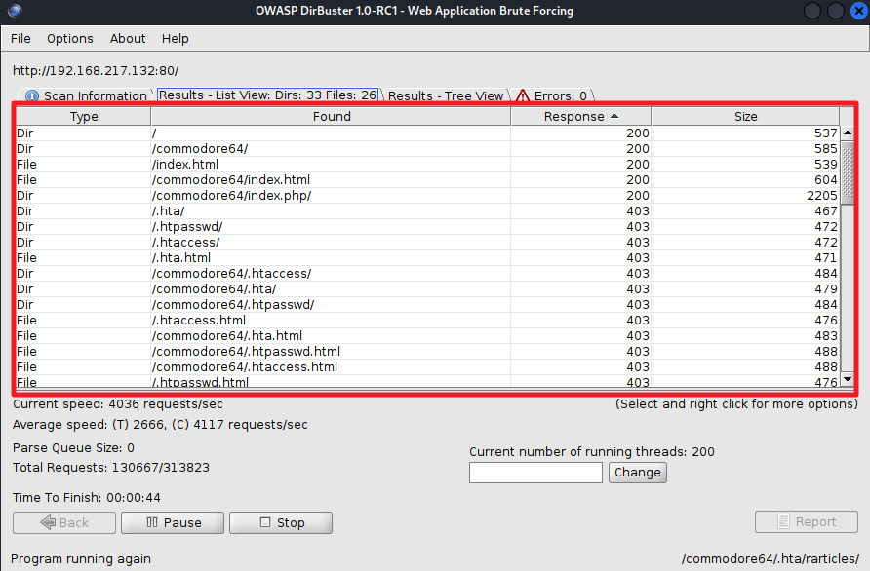Click the /commodore64/.hta/rarticles/ status path

pos(771,558)
